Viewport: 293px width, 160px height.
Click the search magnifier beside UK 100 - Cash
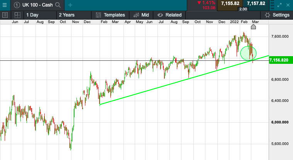click(x=58, y=5)
